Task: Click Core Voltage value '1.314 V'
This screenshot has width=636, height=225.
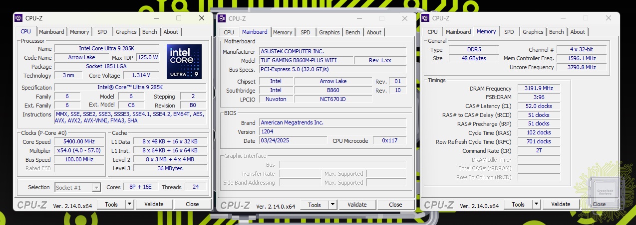Action: coord(142,76)
